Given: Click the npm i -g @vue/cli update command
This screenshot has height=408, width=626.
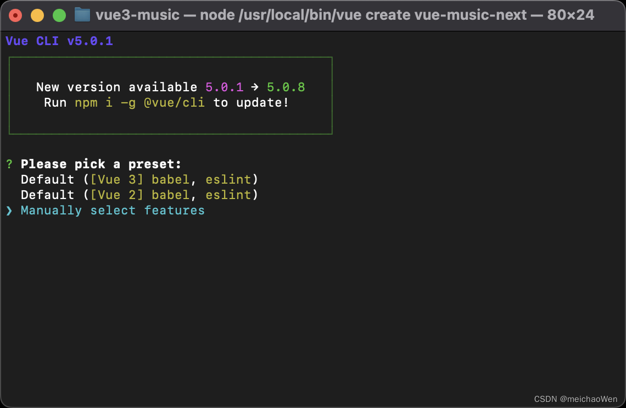Looking at the screenshot, I should (141, 102).
